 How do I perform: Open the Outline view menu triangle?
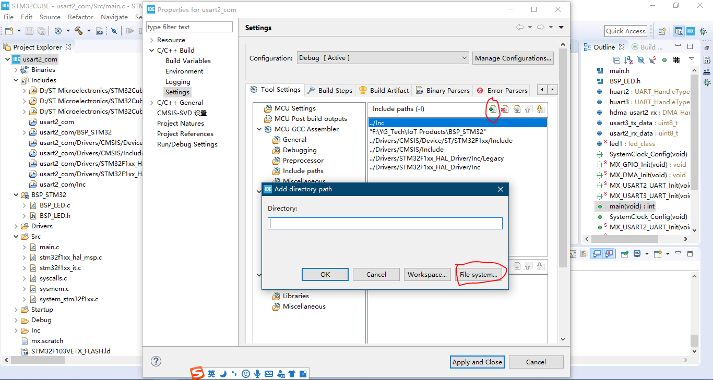point(692,59)
